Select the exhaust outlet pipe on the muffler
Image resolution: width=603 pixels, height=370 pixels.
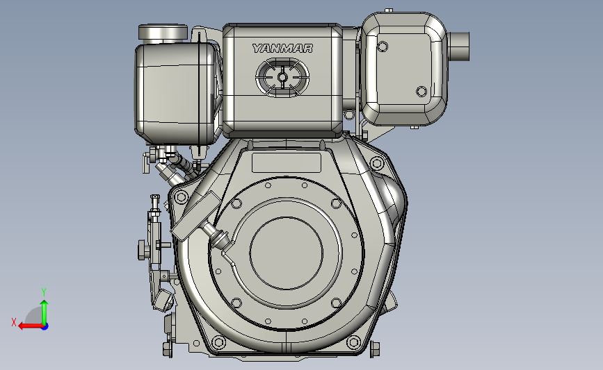click(x=458, y=47)
